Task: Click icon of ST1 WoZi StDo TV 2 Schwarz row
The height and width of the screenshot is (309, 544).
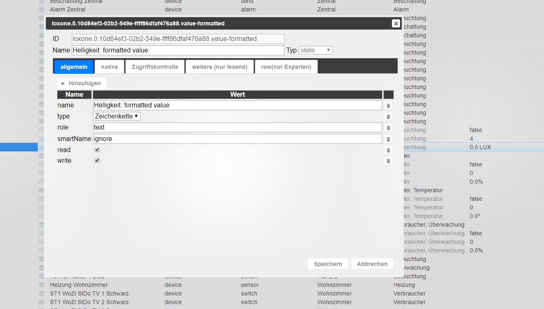Action: click(x=41, y=302)
